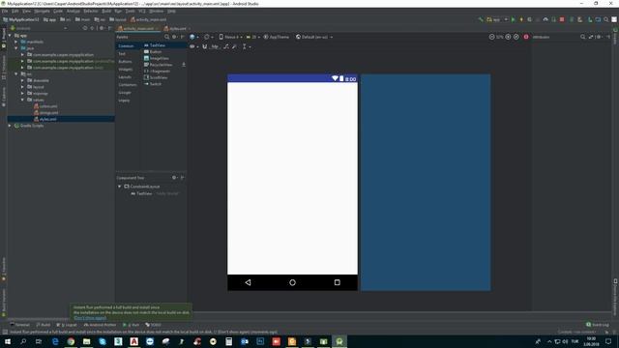
Task: Click the red Stop icon in the run toolbar
Action: pos(562,19)
